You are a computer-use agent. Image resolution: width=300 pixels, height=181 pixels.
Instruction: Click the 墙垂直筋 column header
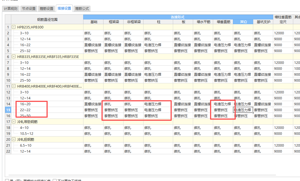[x=223, y=22]
